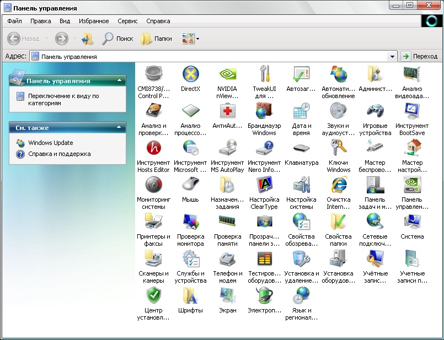Open the Справка menu
Screen dimensions: 444x340
[158, 21]
